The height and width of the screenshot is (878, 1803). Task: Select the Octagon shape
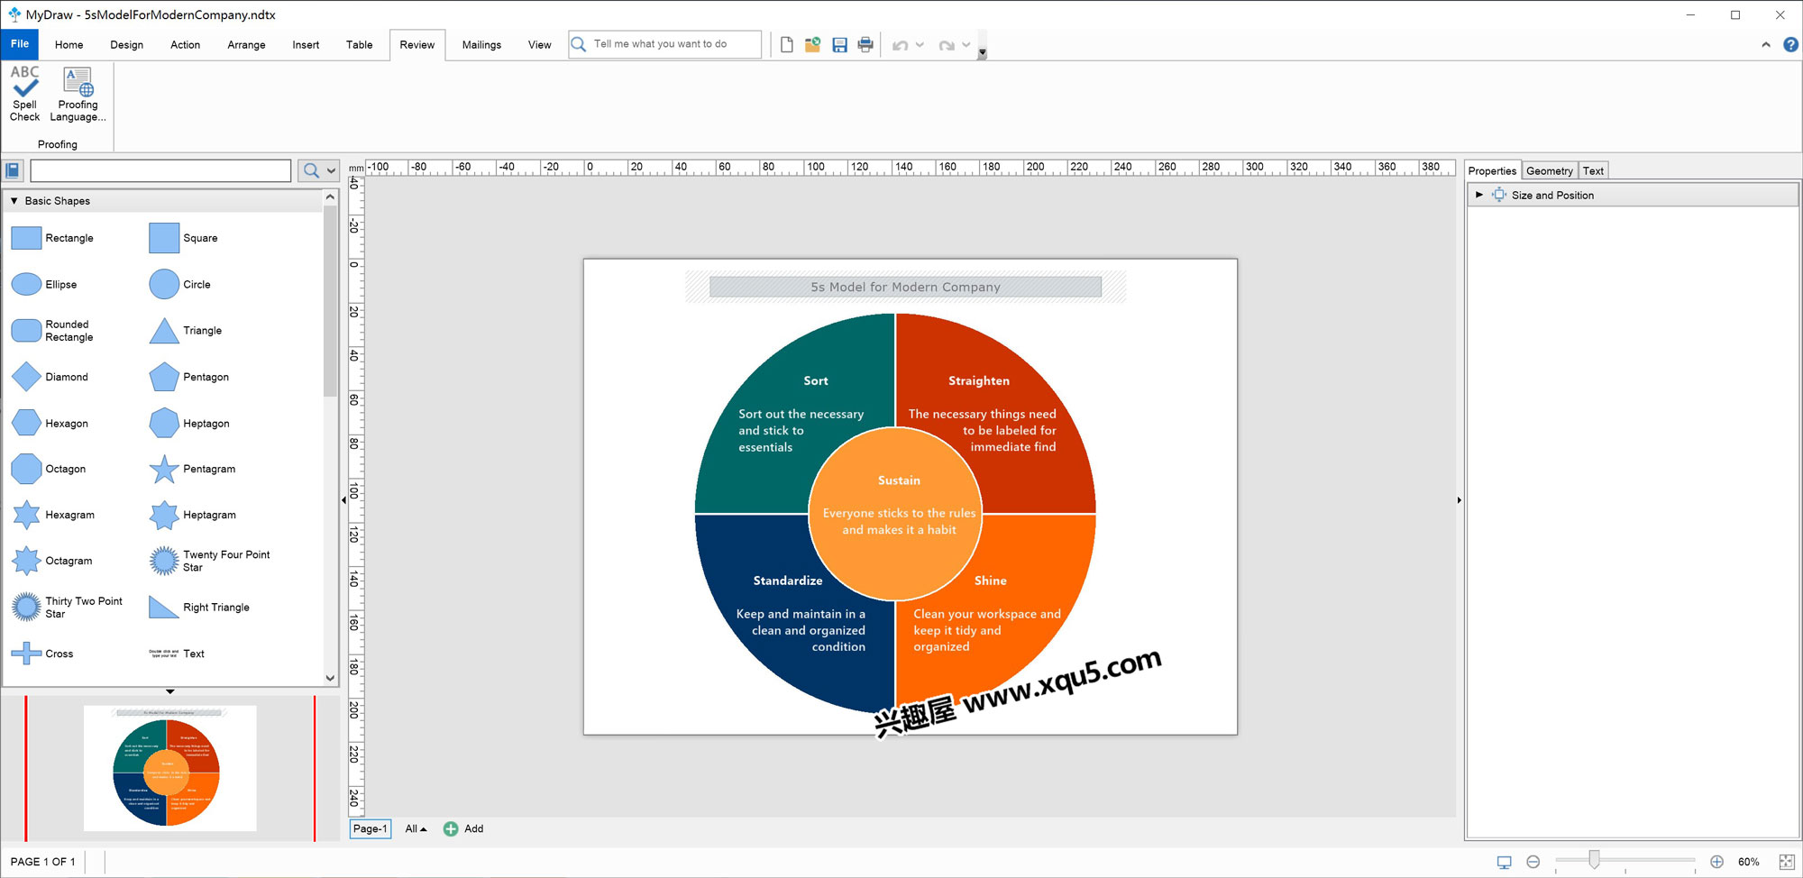click(x=49, y=469)
